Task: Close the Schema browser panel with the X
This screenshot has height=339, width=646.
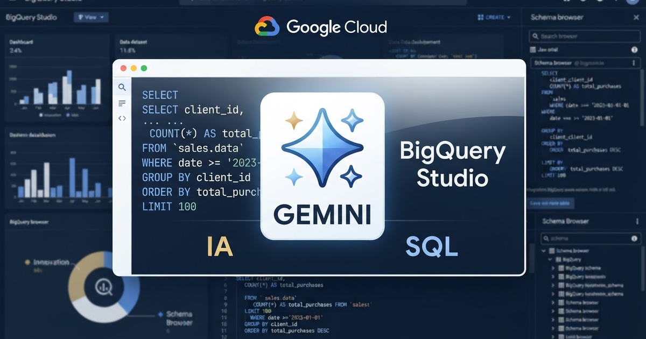Action: click(636, 17)
